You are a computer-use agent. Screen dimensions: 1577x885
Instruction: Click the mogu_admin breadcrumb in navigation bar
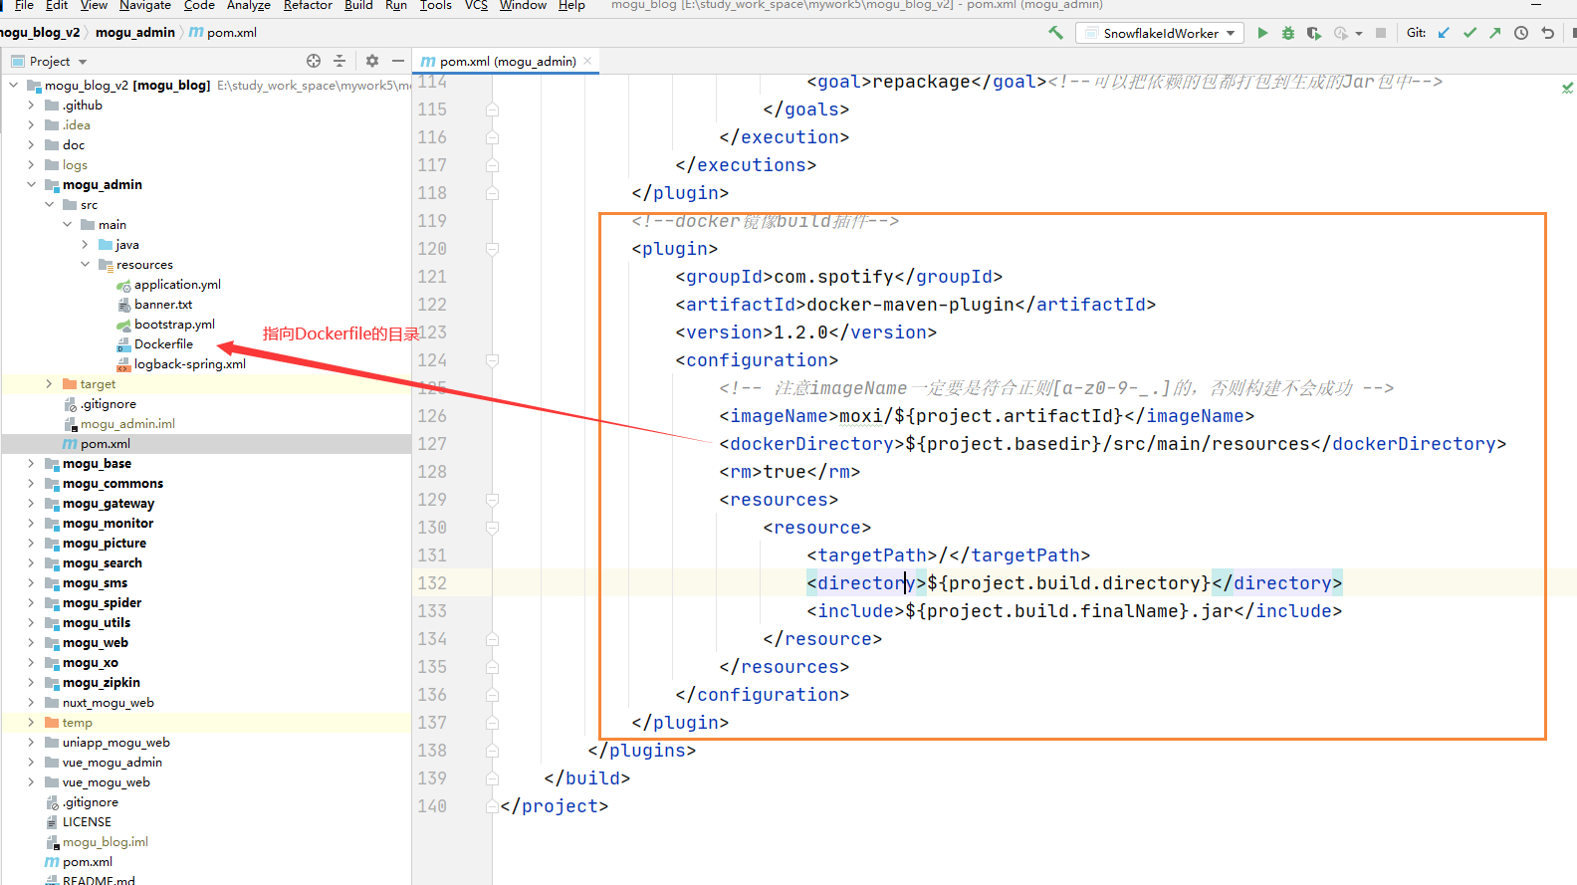click(135, 33)
